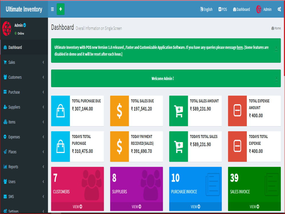
Task: Click the 'here' link in the announcement
Action: coord(240,47)
